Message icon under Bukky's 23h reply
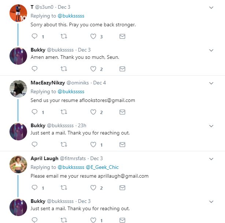The width and height of the screenshot is (225, 223). point(123,144)
